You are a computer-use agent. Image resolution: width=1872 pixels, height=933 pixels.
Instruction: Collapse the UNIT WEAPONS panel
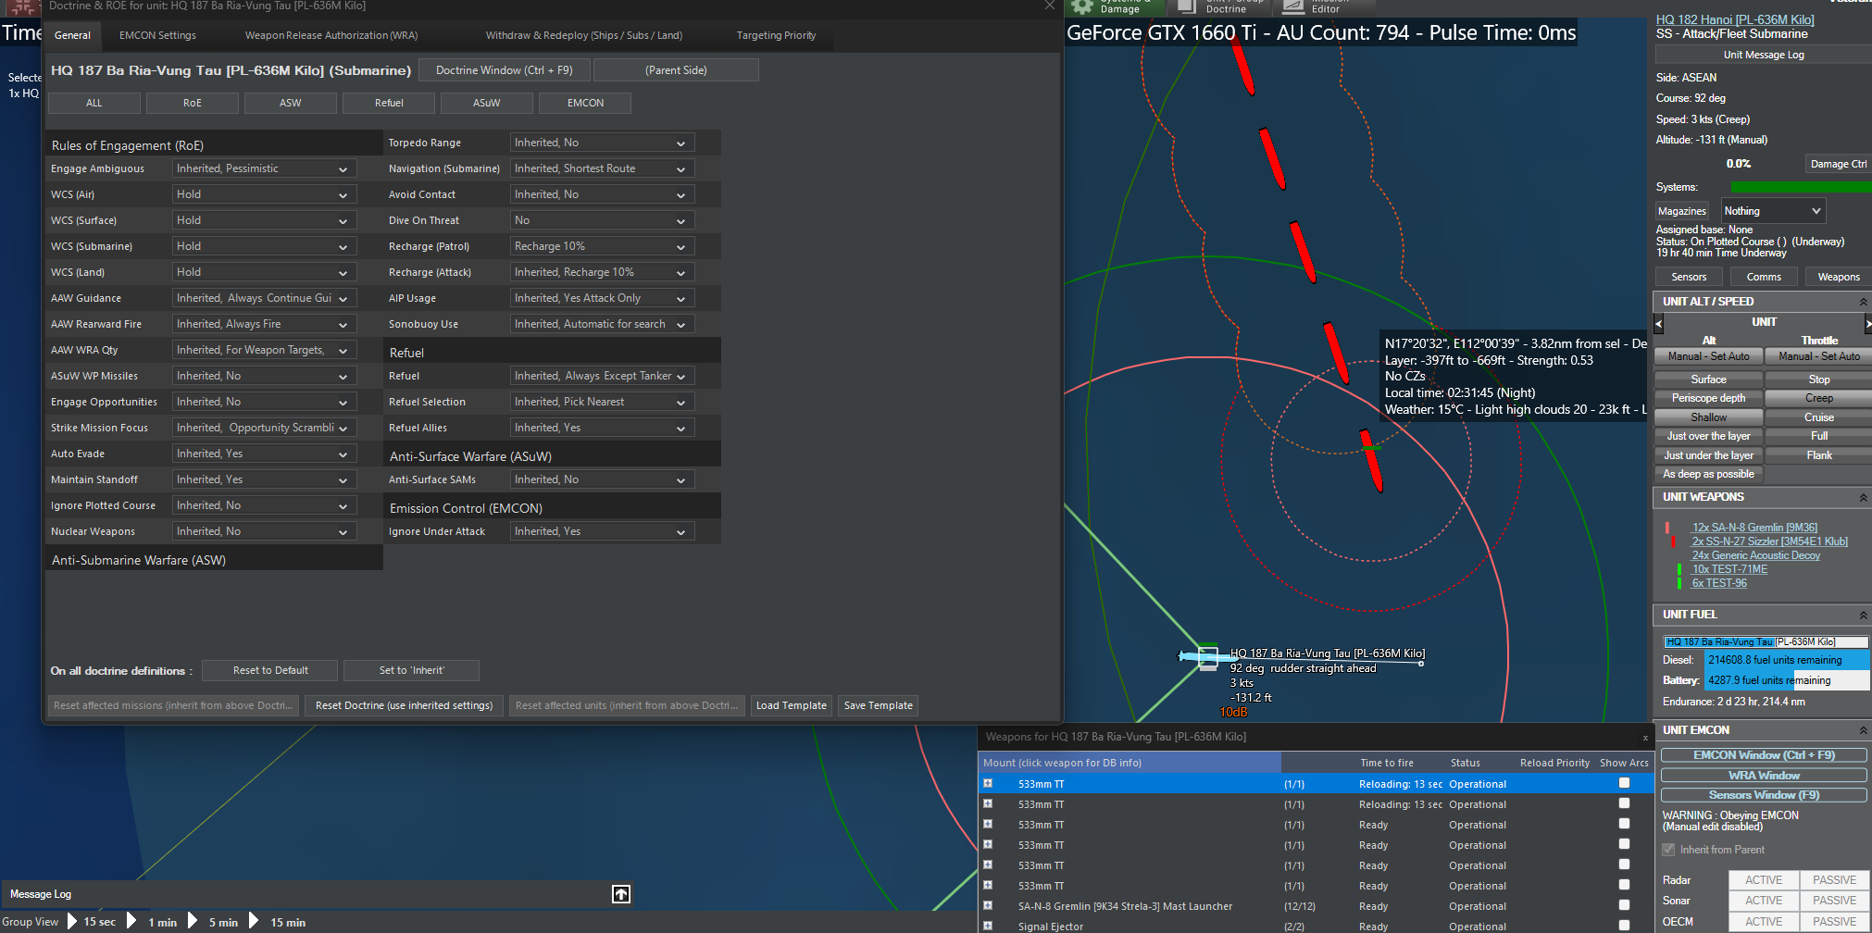pyautogui.click(x=1863, y=498)
